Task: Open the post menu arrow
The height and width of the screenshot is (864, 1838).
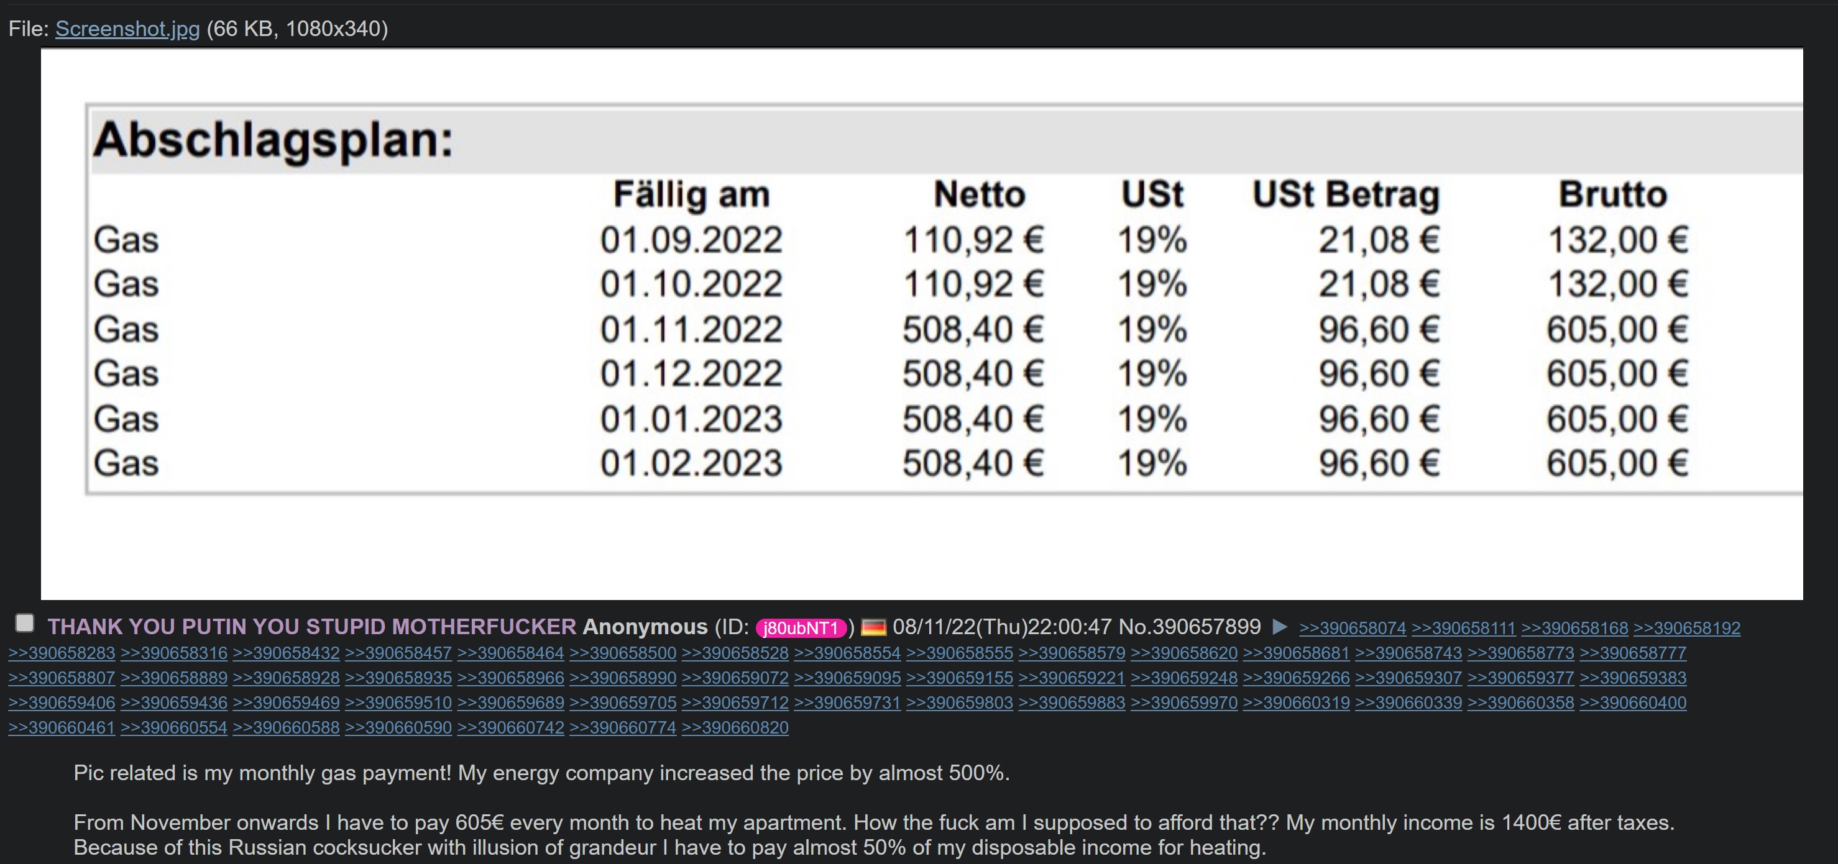Action: tap(1280, 627)
